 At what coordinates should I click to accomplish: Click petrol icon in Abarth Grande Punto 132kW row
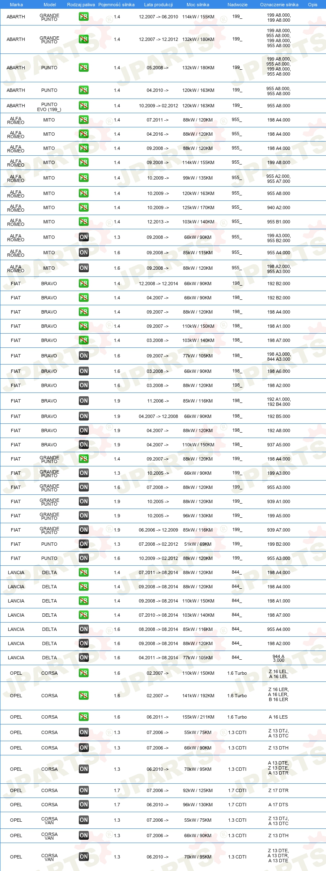click(x=84, y=39)
